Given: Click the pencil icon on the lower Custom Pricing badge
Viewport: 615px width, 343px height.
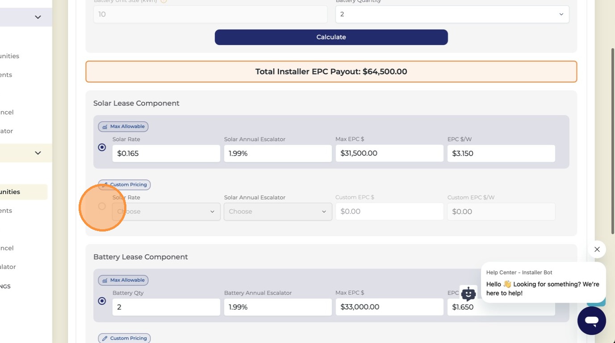Looking at the screenshot, I should (x=105, y=339).
